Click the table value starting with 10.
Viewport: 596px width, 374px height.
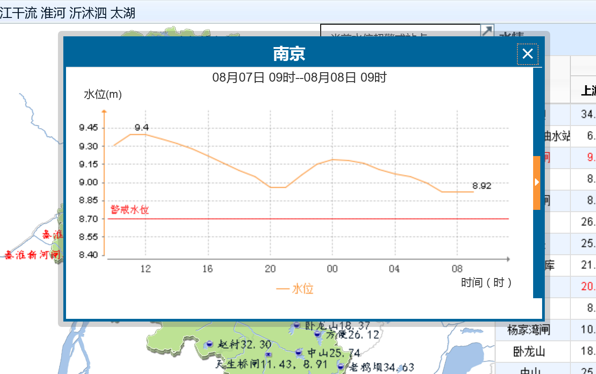point(588,330)
